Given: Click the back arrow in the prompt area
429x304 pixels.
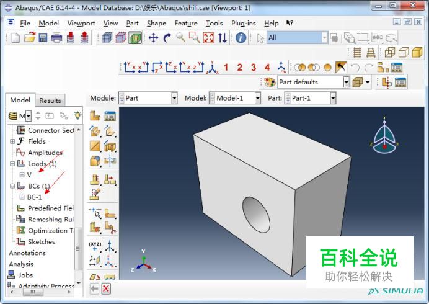Looking at the screenshot, I should click(94, 288).
